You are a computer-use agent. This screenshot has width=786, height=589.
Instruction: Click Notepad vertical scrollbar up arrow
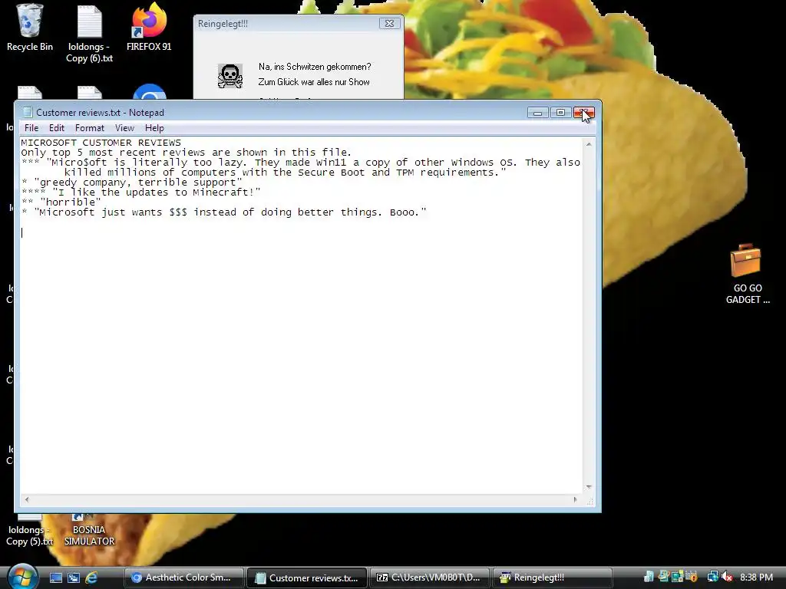589,144
